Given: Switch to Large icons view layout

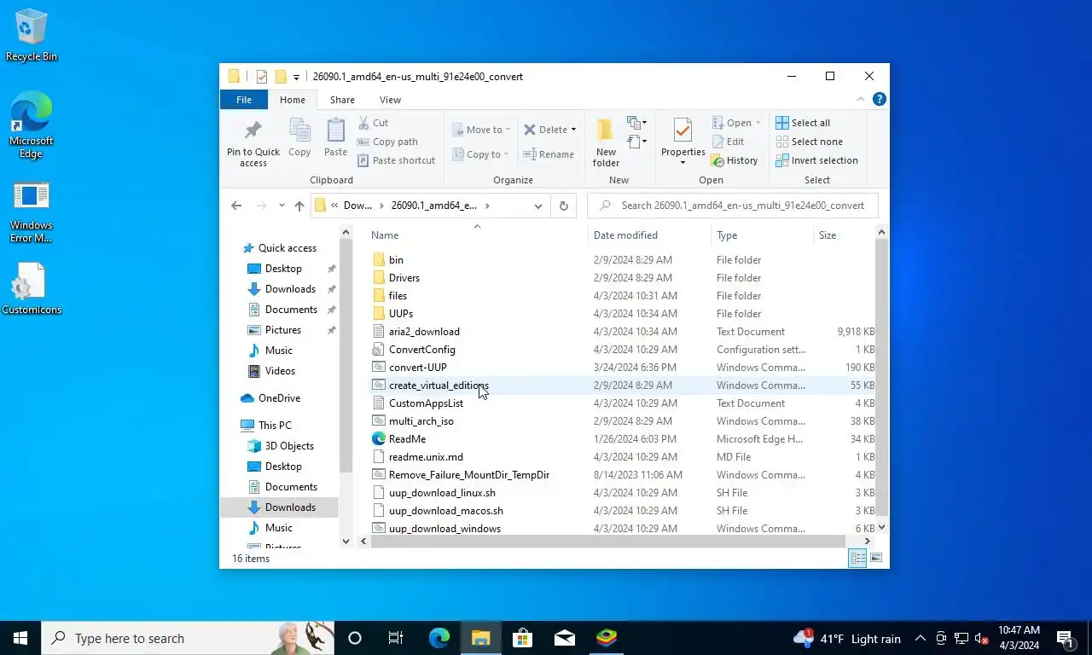Looking at the screenshot, I should point(876,559).
